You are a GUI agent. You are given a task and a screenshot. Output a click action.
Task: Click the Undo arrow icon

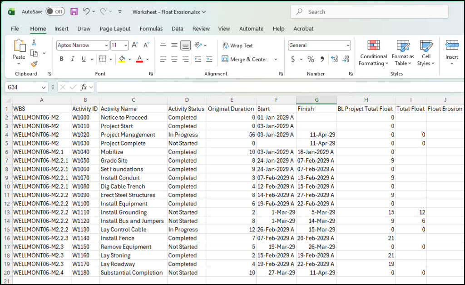(86, 11)
